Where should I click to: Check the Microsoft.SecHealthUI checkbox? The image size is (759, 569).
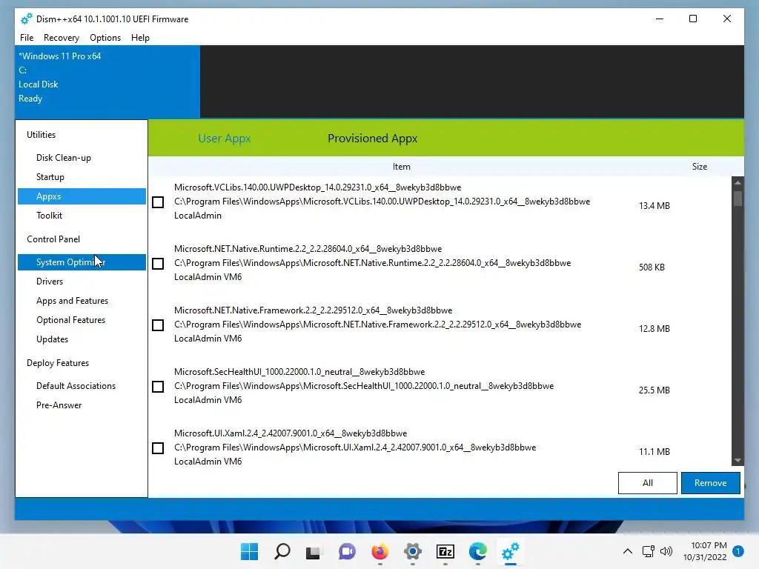click(158, 387)
